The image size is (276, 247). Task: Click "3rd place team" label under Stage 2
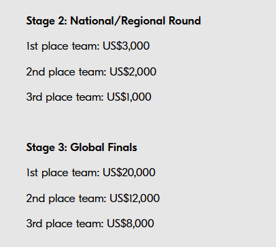click(65, 97)
